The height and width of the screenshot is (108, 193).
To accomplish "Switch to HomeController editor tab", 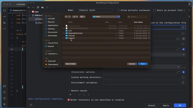I will (18, 10).
